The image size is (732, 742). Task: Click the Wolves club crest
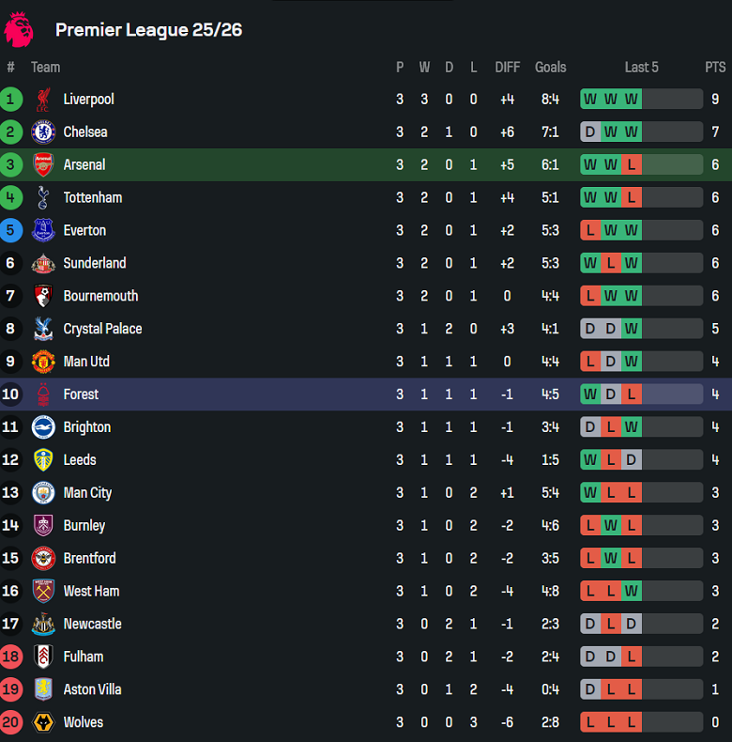43,722
